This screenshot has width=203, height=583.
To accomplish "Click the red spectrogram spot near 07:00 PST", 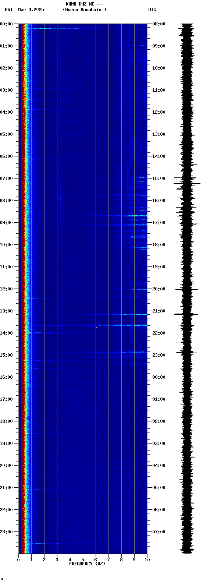I will click(x=142, y=178).
